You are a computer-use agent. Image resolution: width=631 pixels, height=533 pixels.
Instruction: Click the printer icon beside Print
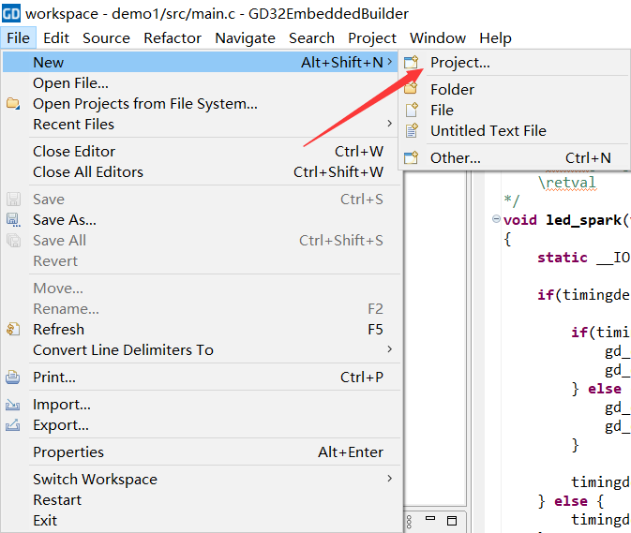point(13,378)
